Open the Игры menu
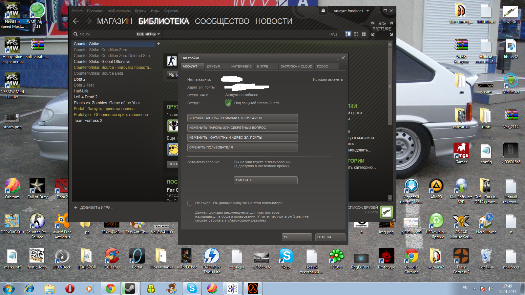Image resolution: width=525 pixels, height=295 pixels. 155,11
